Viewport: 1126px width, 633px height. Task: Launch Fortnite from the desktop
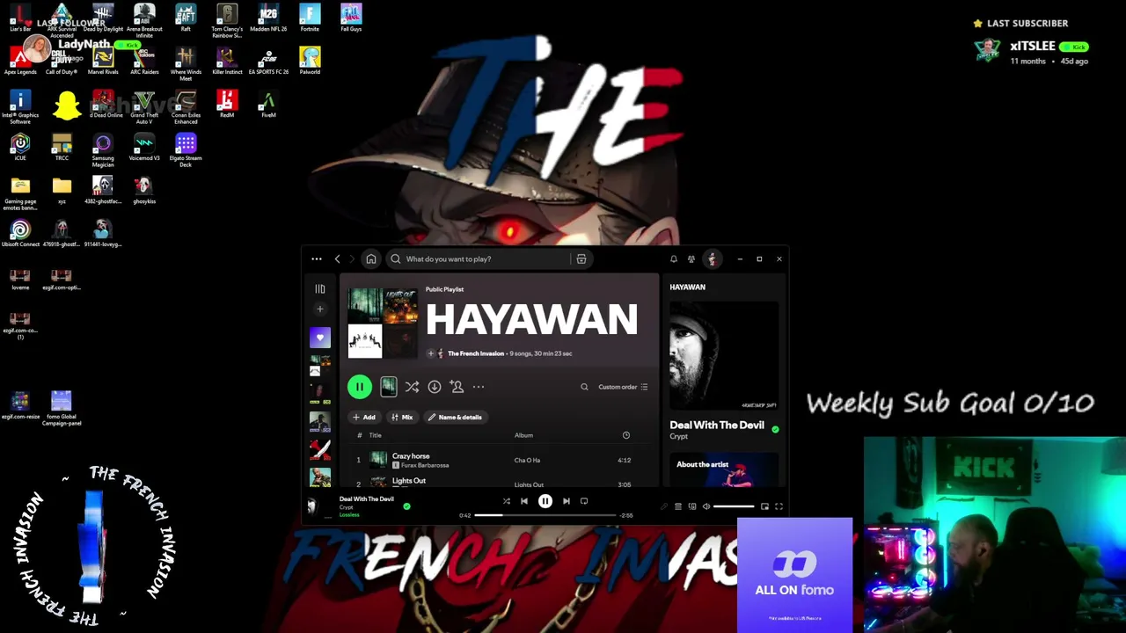click(310, 18)
